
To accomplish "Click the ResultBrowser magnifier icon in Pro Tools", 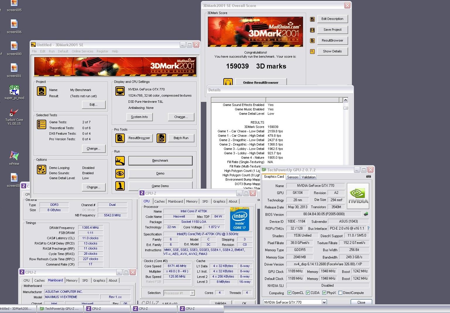I will pos(120,138).
